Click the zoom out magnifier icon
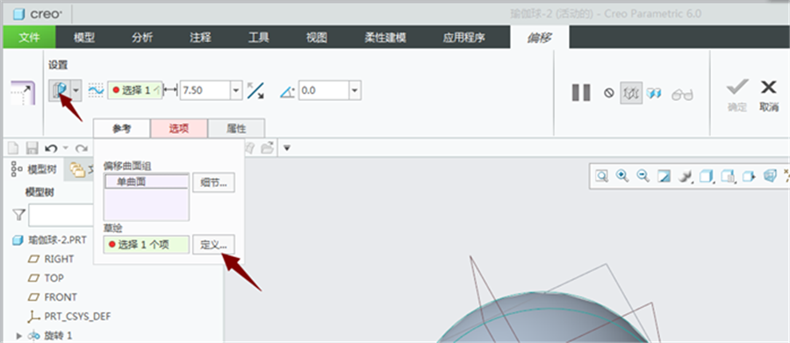 click(x=643, y=175)
